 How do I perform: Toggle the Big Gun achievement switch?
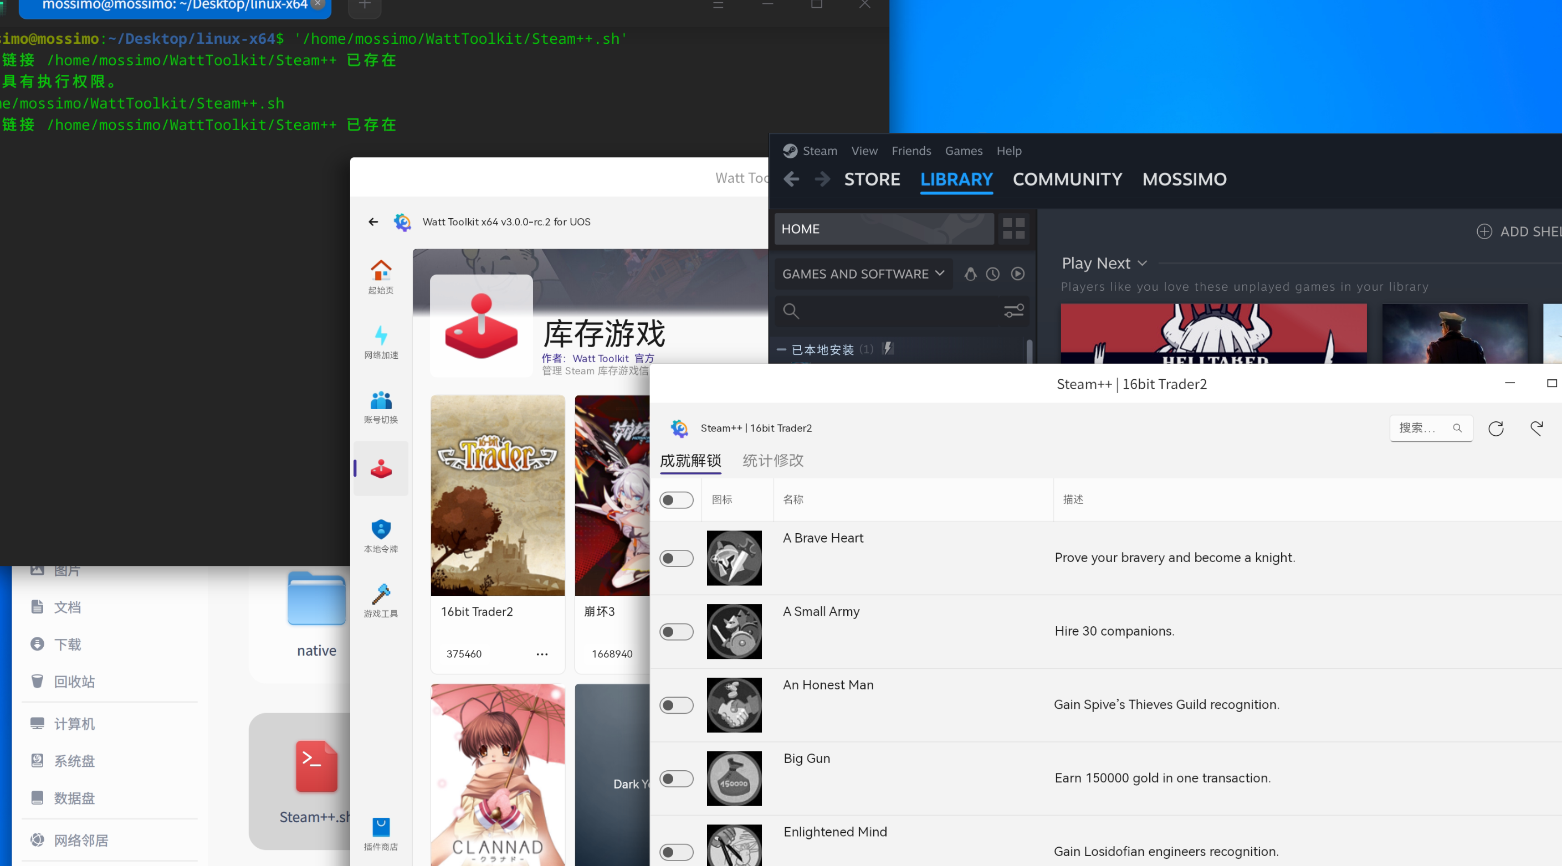click(676, 779)
